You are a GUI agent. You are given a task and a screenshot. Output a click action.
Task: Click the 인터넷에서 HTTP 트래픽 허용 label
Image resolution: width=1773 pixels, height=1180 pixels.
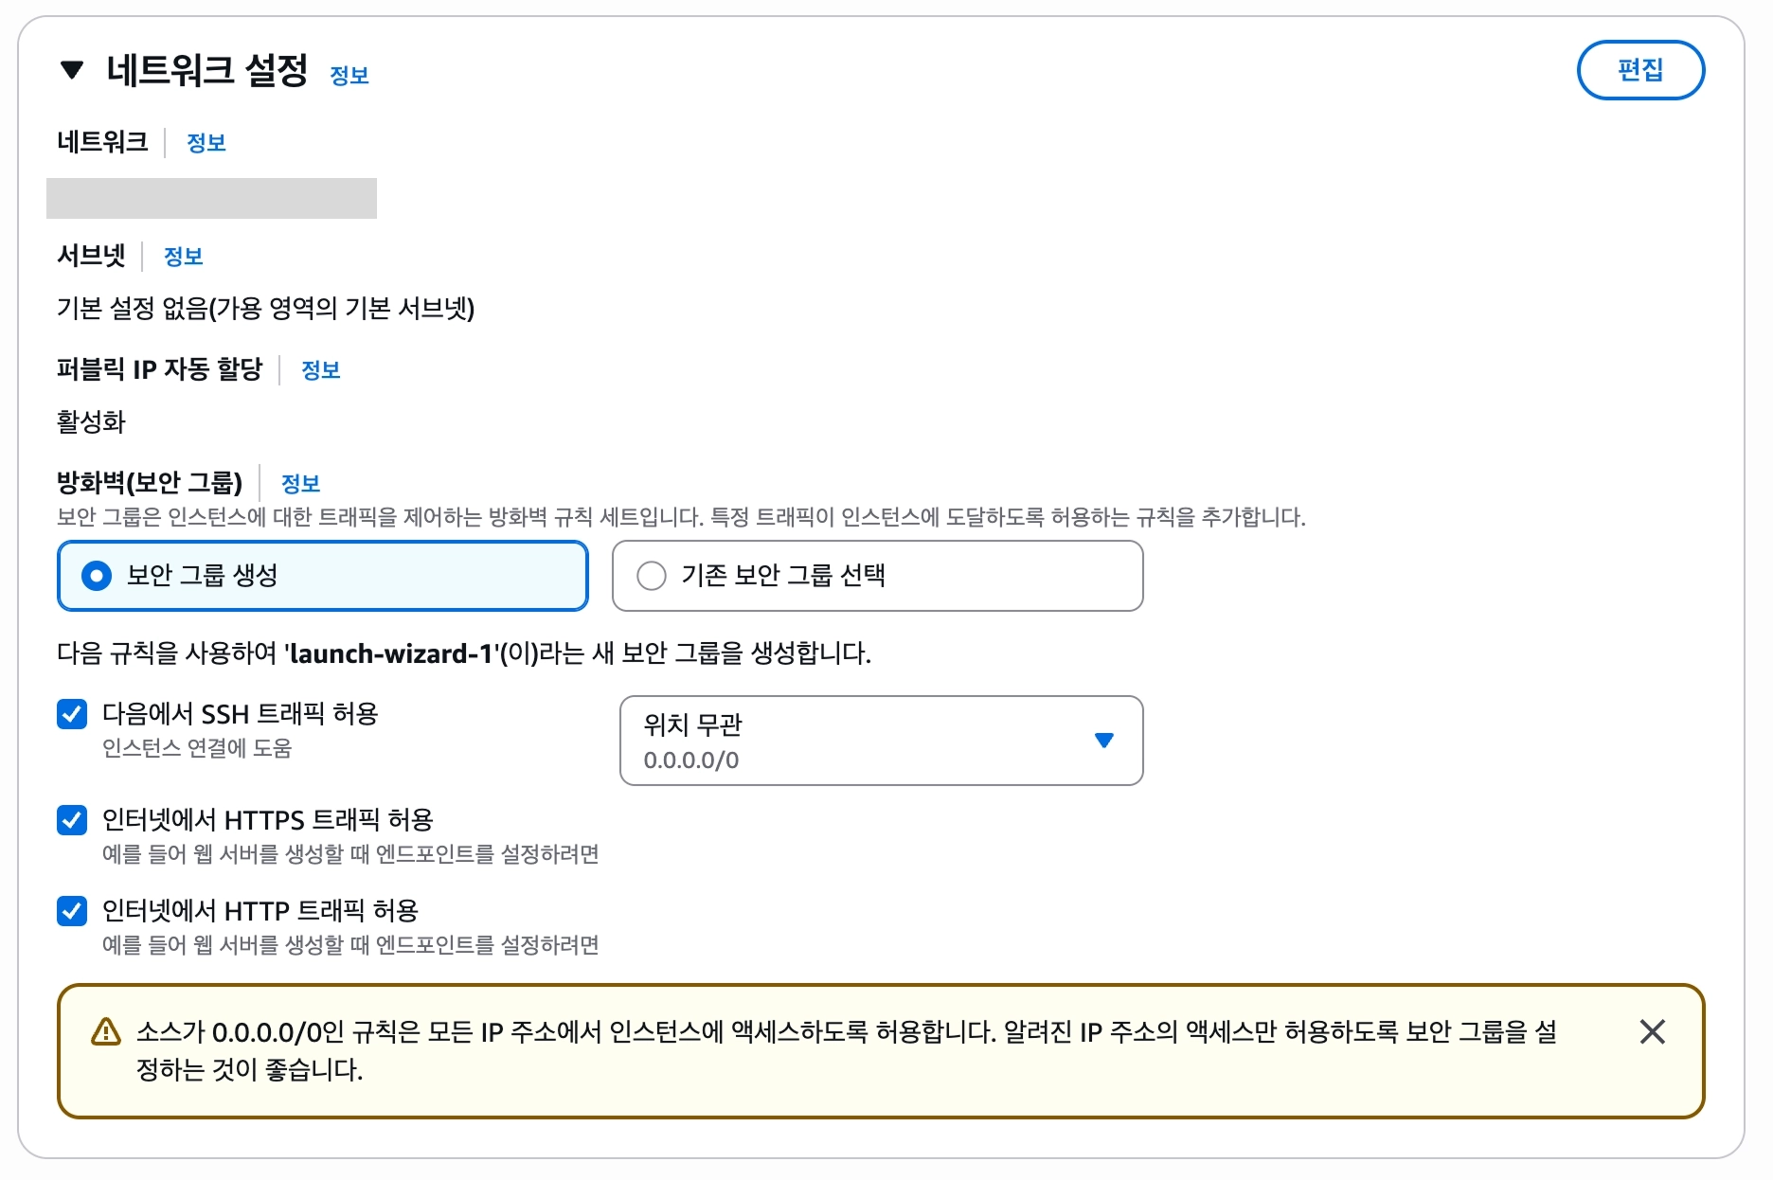[260, 911]
